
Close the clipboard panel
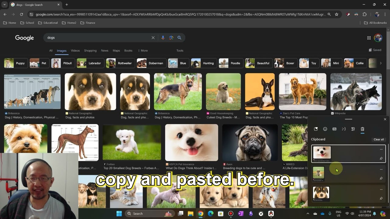coord(385,119)
